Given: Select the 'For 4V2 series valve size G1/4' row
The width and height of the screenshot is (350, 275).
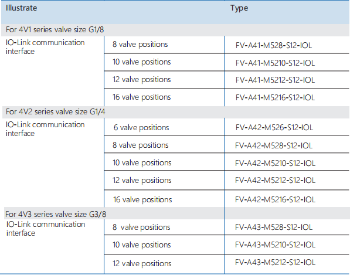Looking at the screenshot, I should [176, 112].
